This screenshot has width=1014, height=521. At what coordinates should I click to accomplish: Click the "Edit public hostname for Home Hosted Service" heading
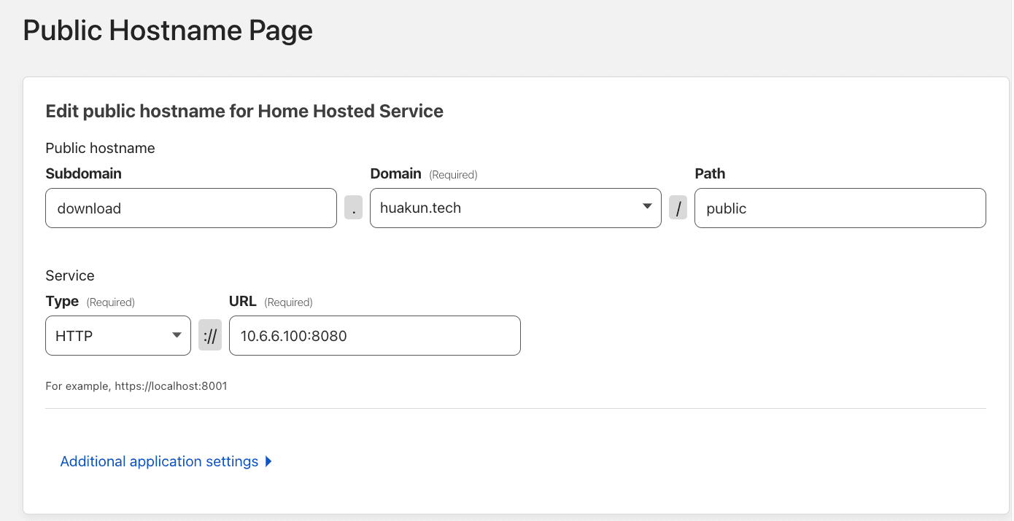(244, 111)
